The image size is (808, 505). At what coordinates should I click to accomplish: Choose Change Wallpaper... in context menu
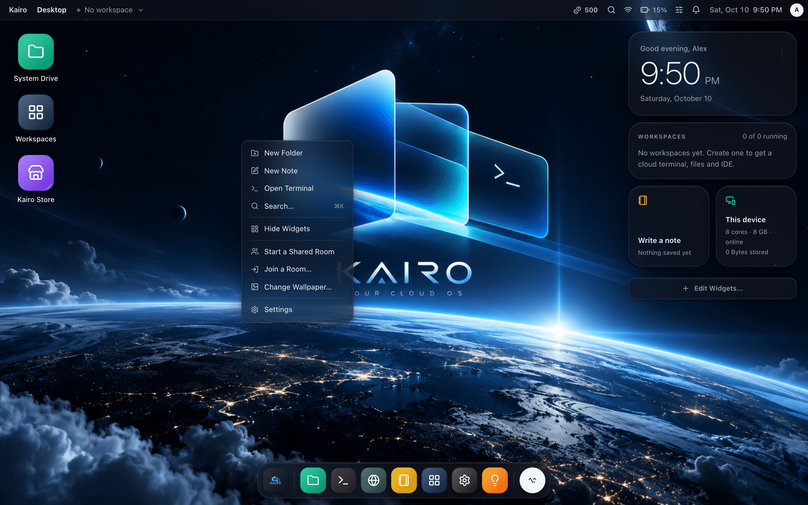(x=297, y=287)
